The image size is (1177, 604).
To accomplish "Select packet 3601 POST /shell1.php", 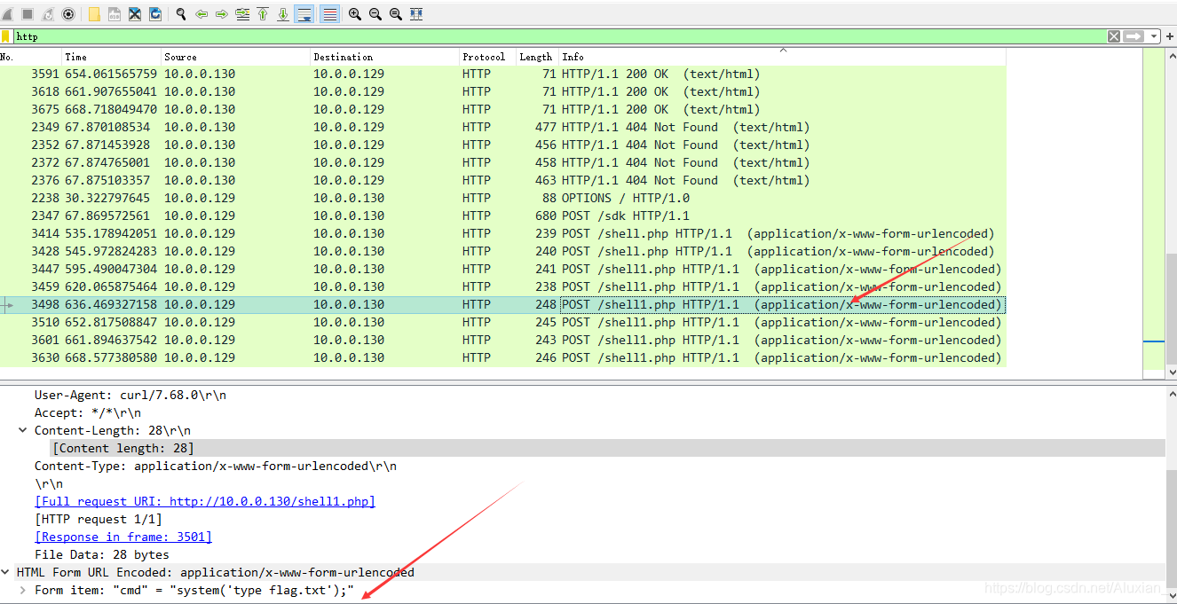I will [502, 340].
